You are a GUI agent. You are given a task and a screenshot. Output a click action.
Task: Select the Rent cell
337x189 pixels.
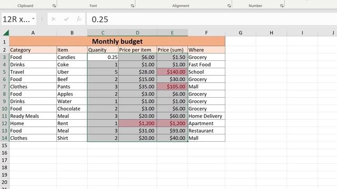coord(72,123)
